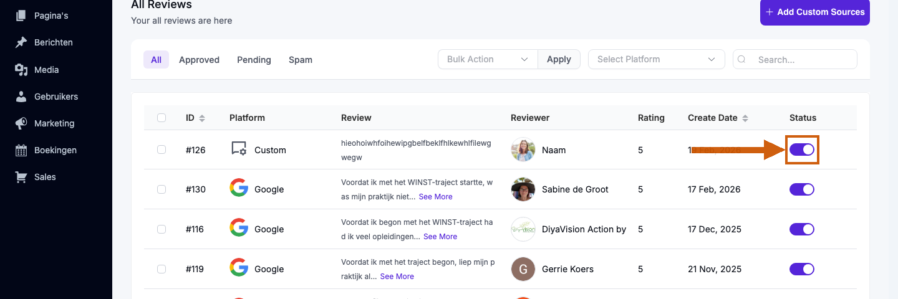Click the Rating column header
898x299 pixels.
(x=651, y=118)
